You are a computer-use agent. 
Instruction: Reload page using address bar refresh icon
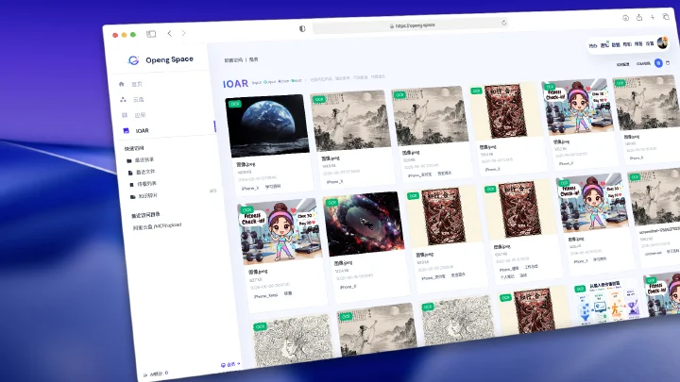point(503,23)
